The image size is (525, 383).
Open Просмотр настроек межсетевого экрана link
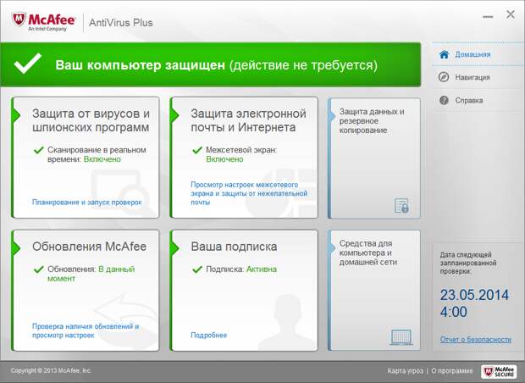(249, 193)
